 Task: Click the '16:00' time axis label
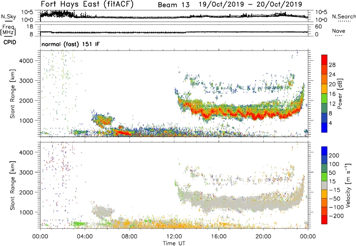pos(218,236)
